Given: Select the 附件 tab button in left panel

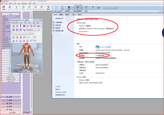Looking at the screenshot, I should coord(11,106).
